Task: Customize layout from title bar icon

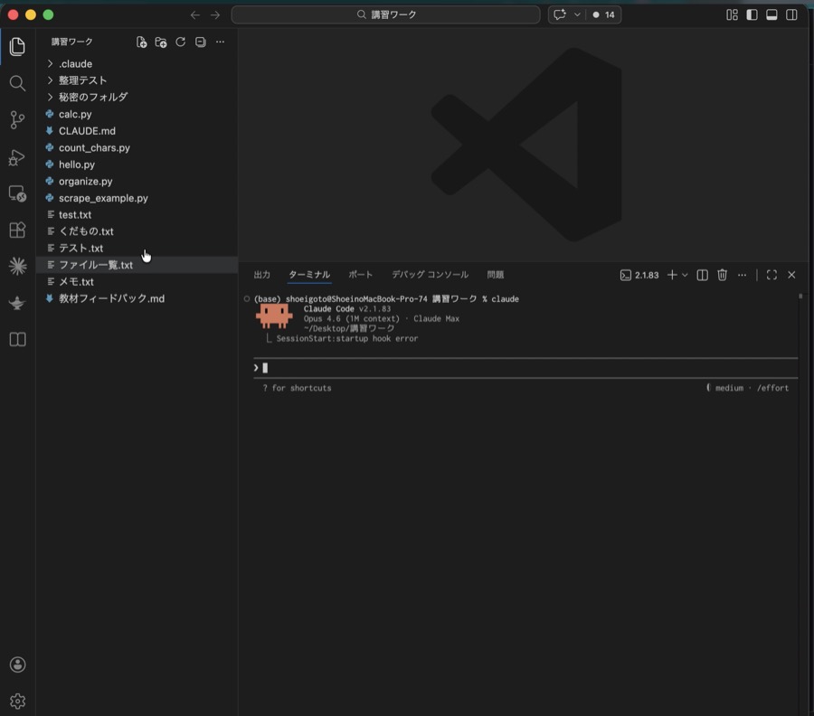Action: pyautogui.click(x=732, y=14)
